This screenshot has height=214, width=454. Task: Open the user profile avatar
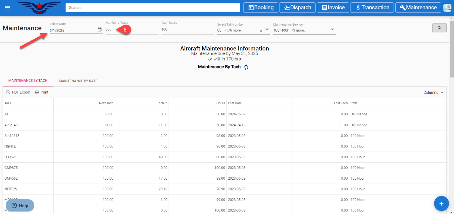pyautogui.click(x=447, y=8)
